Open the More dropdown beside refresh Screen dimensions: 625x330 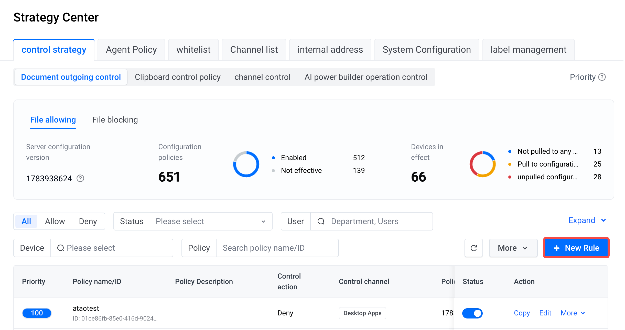[513, 248]
